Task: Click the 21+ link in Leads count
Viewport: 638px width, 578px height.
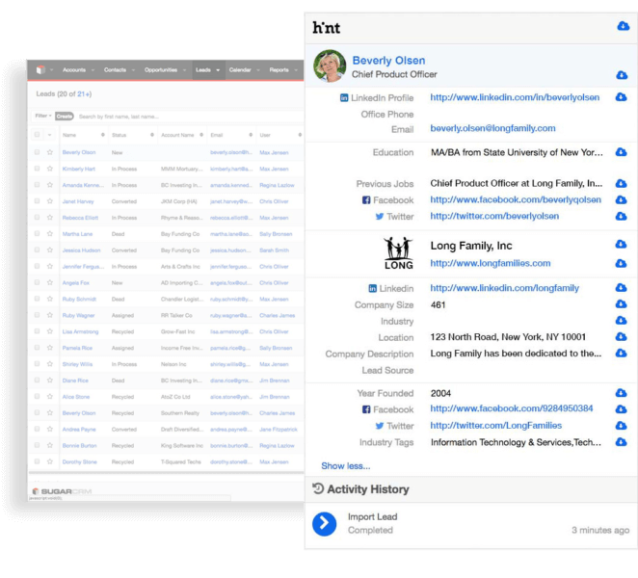Action: click(83, 94)
